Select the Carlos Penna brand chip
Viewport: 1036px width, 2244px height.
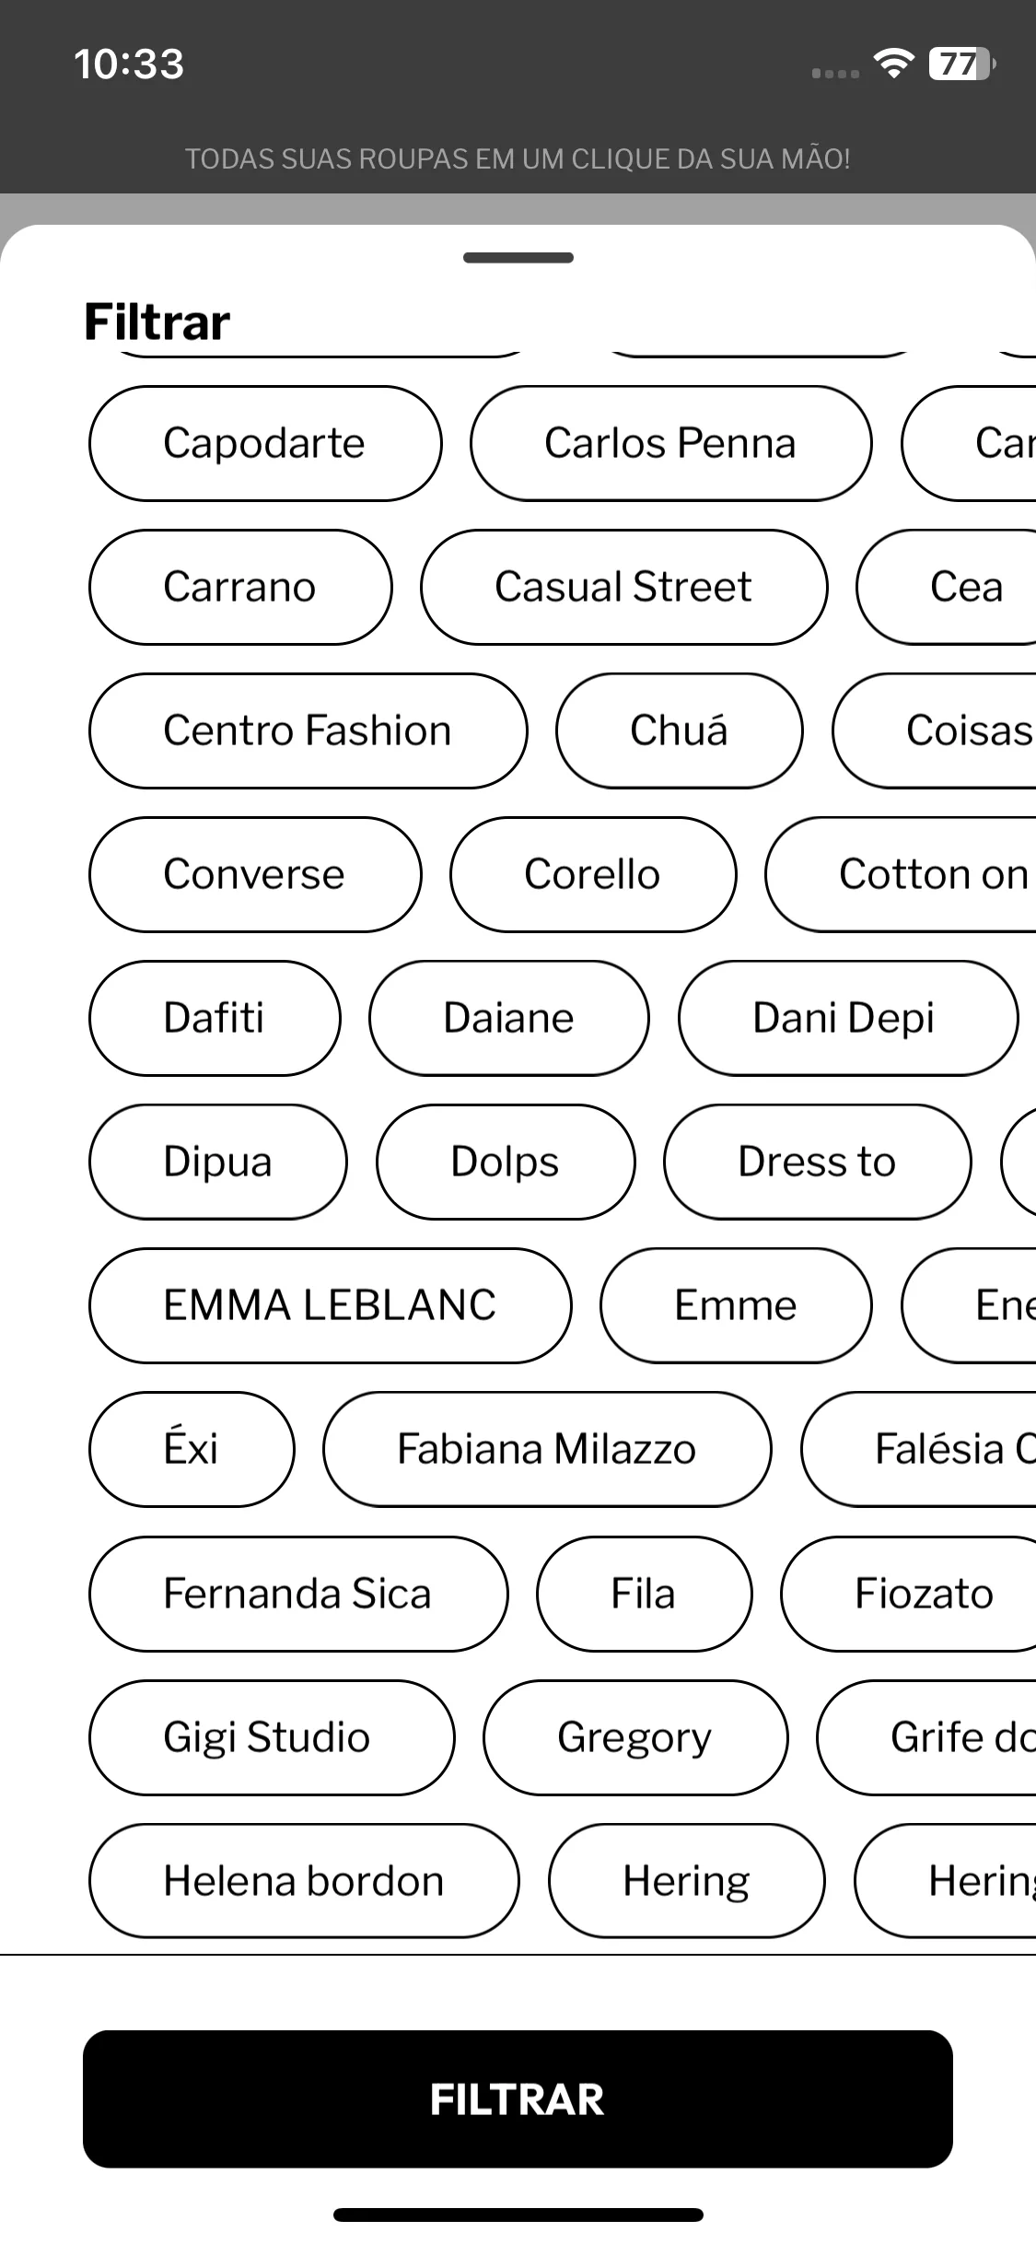pos(670,443)
